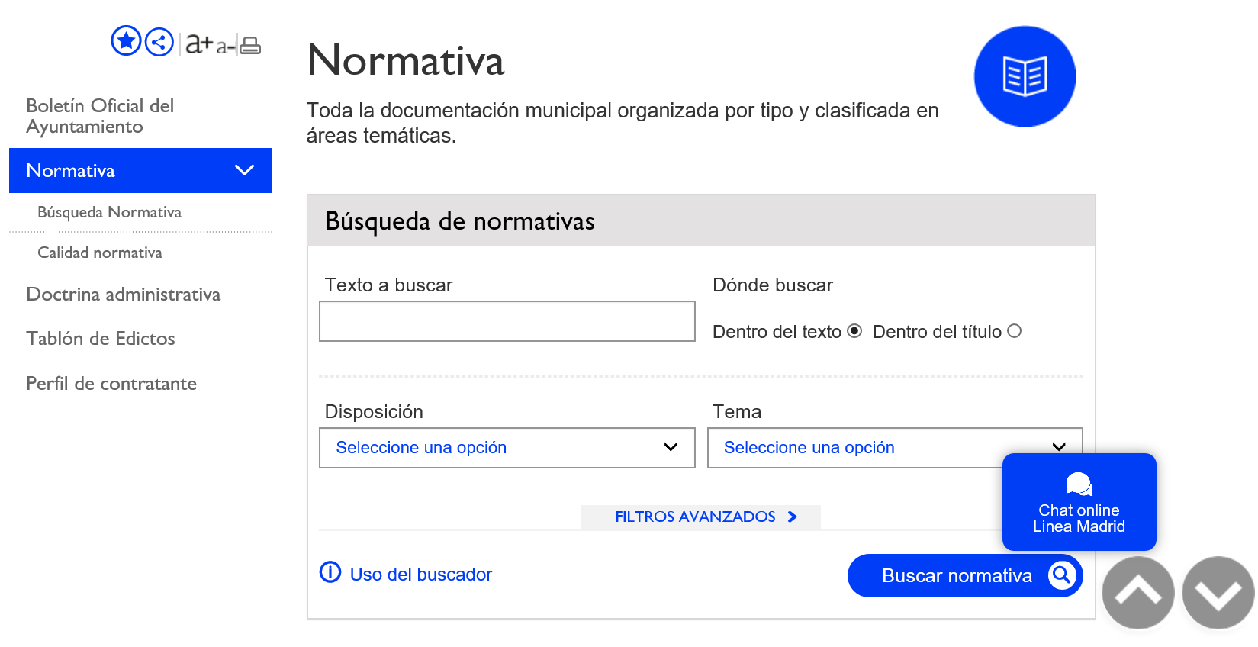Select the Dentro del título radio button

click(x=1014, y=331)
